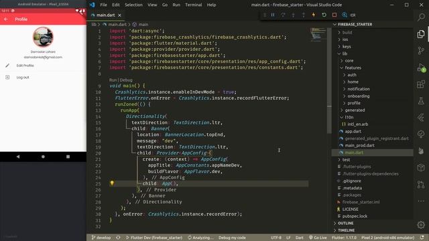Restart the debug session
The width and height of the screenshot is (429, 241).
(x=324, y=15)
